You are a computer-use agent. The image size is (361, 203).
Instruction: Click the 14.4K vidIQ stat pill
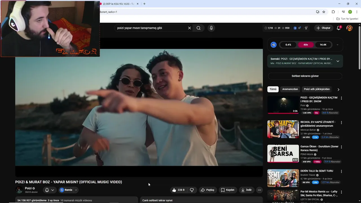click(x=323, y=45)
